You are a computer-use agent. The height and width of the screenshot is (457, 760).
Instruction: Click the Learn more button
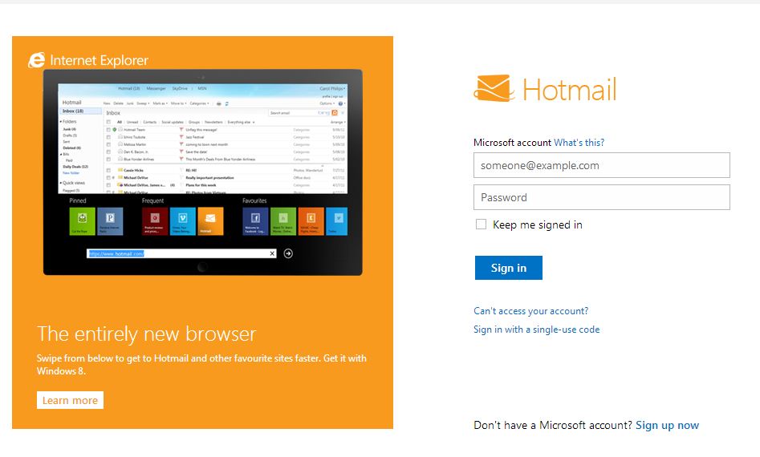pos(71,400)
